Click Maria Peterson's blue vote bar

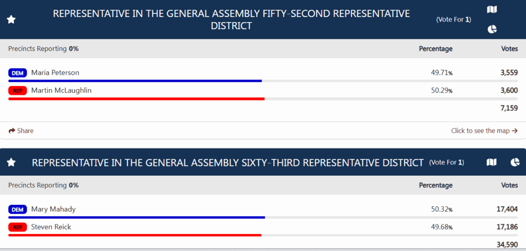click(x=135, y=80)
